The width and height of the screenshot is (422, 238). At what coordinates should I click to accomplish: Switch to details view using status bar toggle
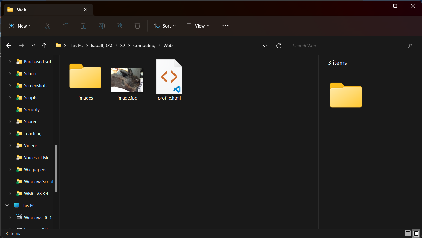408,233
